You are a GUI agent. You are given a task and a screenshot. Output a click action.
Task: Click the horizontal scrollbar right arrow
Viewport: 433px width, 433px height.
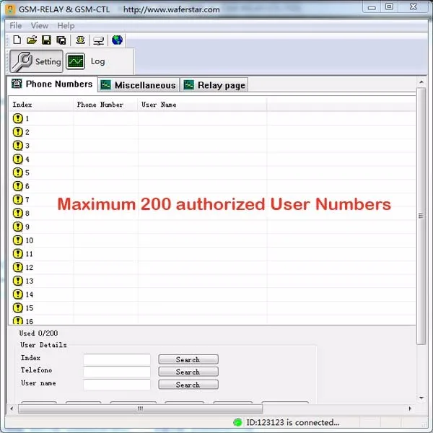[410, 408]
